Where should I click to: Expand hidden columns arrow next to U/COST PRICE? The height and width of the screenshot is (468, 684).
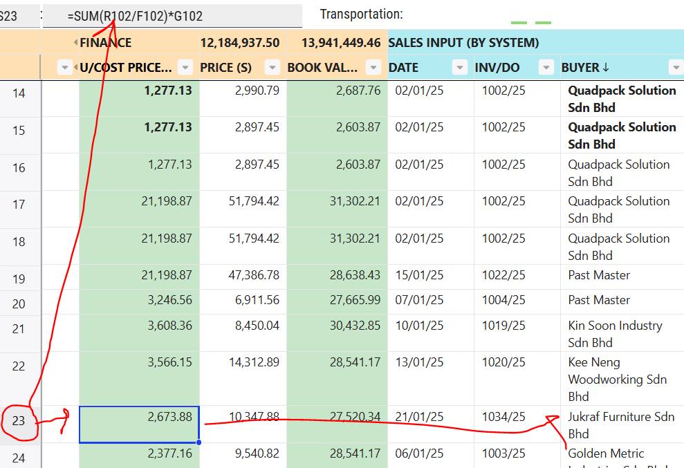76,68
